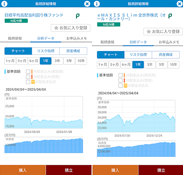Click star favorite button for eMAXIS Slim fund
The width and height of the screenshot is (183, 175).
(x=163, y=32)
